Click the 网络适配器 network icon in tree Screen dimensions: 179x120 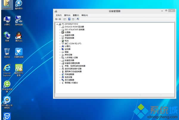click(63, 74)
